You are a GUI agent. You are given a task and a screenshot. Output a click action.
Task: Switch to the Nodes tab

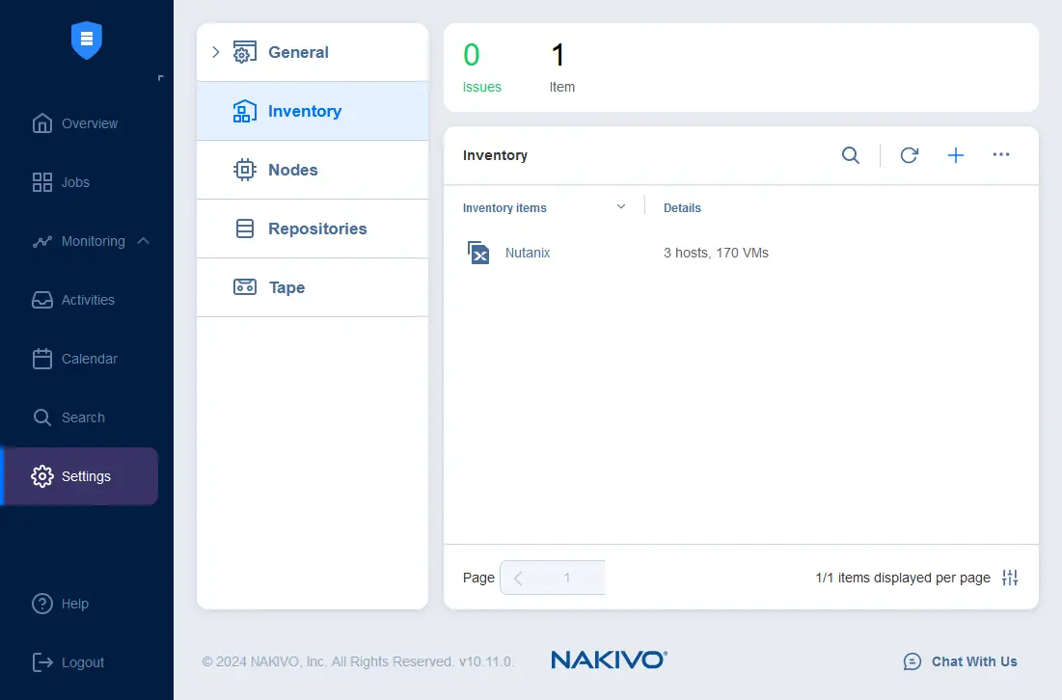313,170
